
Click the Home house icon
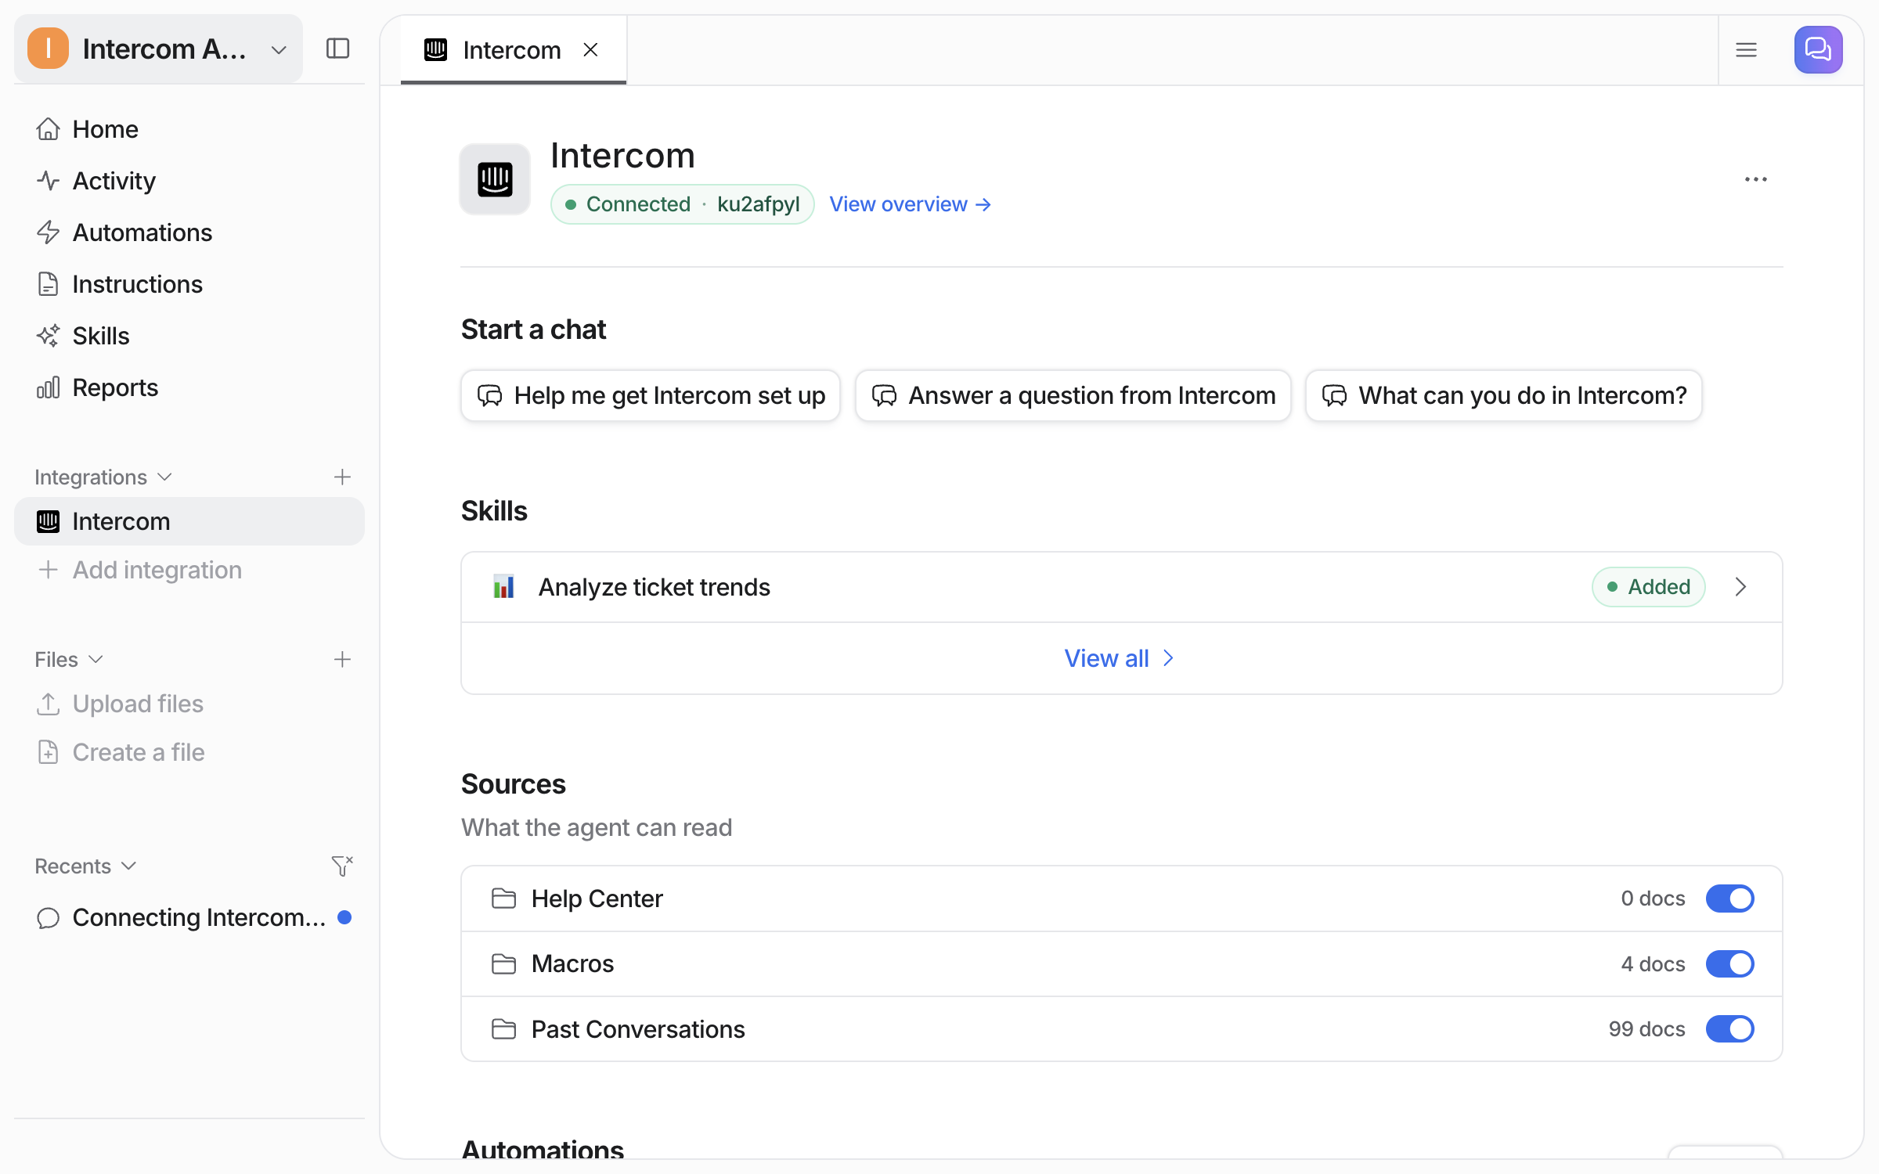click(x=49, y=129)
